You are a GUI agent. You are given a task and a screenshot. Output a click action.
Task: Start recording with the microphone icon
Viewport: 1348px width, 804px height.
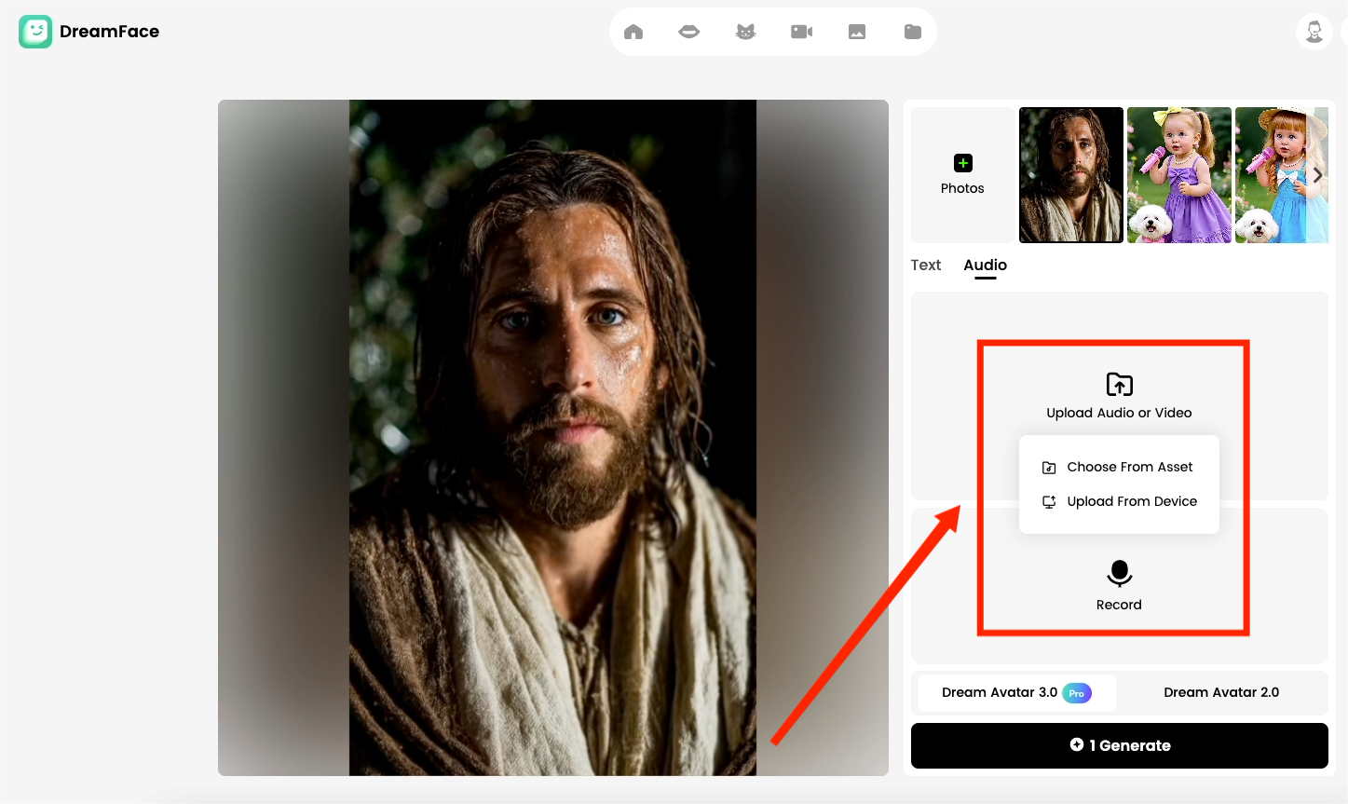coord(1119,573)
